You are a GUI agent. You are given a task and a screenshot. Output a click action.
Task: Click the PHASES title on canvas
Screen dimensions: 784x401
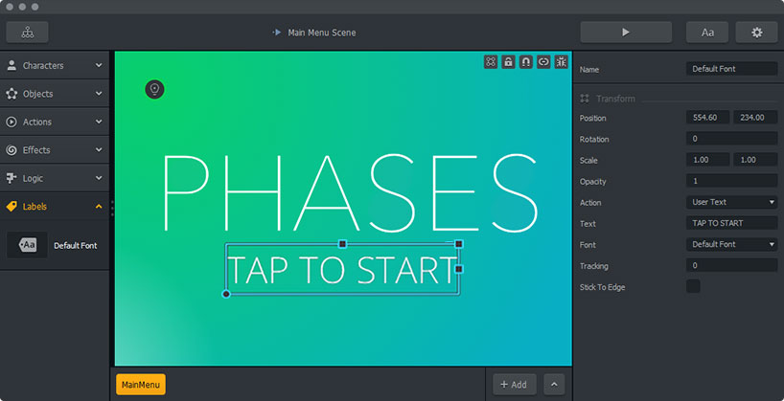click(350, 193)
